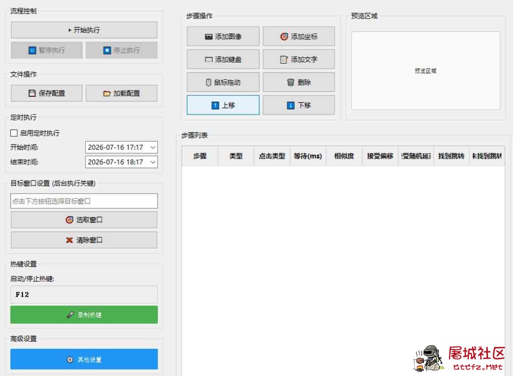Click the red X icon on 清除窗口

point(69,240)
